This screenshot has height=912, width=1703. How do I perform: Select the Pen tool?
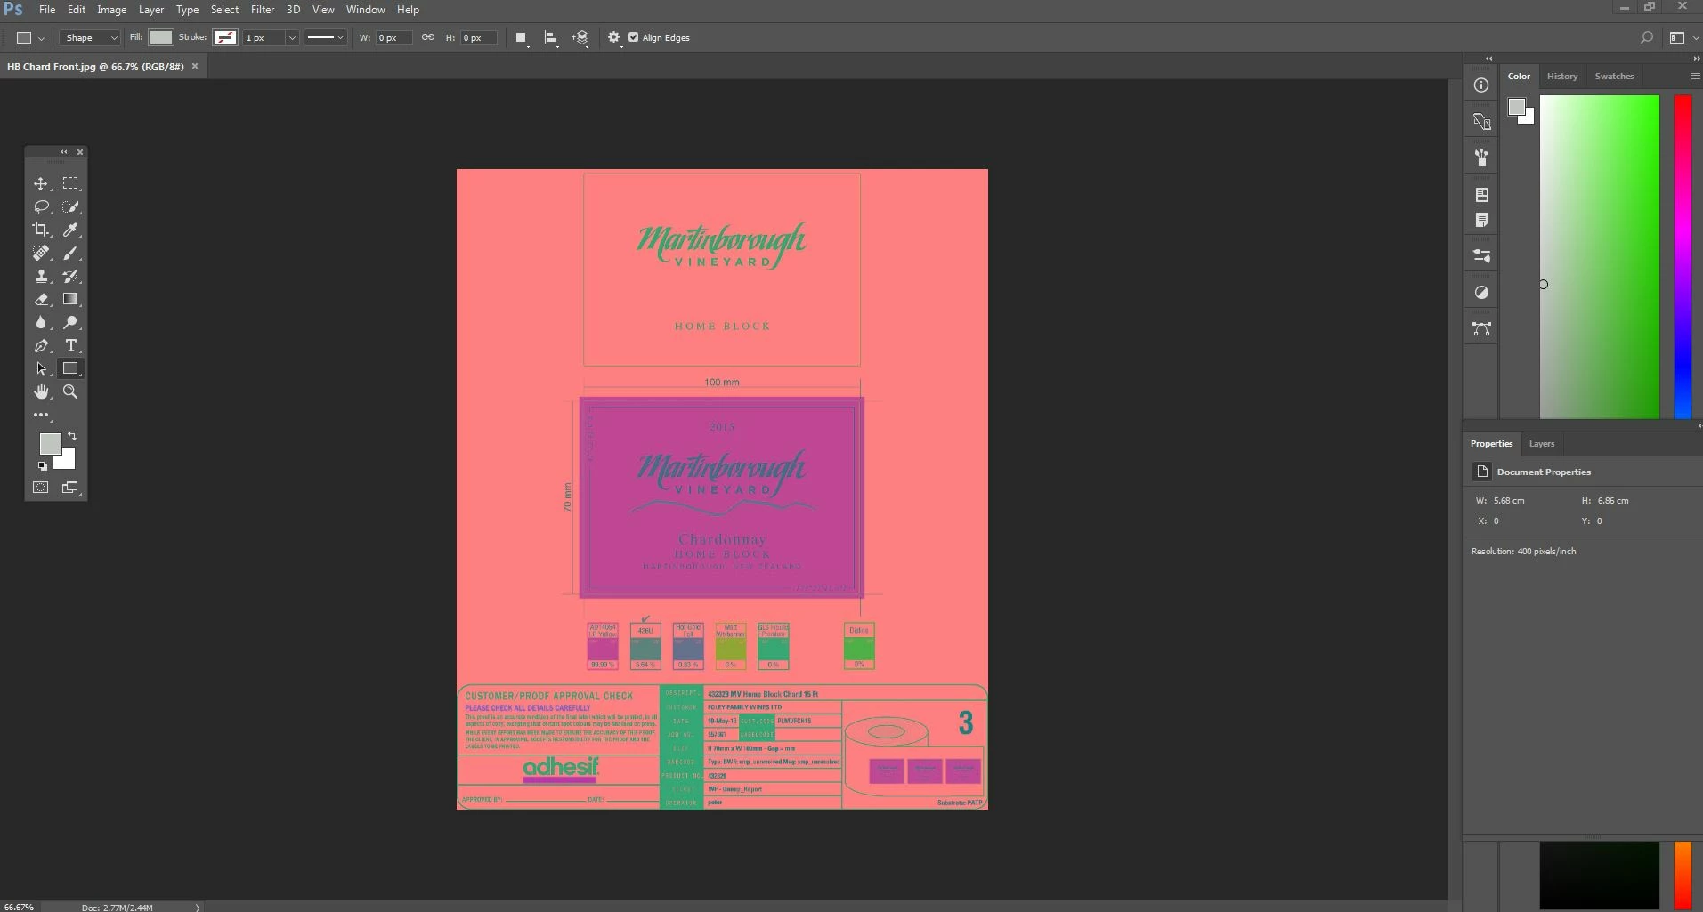41,345
